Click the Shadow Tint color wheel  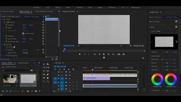[157, 79]
